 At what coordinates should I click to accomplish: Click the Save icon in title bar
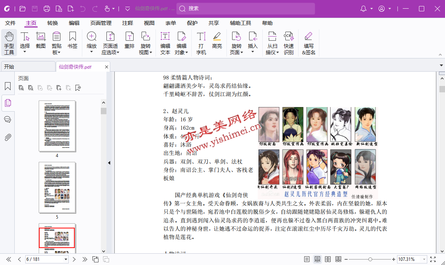pos(35,9)
